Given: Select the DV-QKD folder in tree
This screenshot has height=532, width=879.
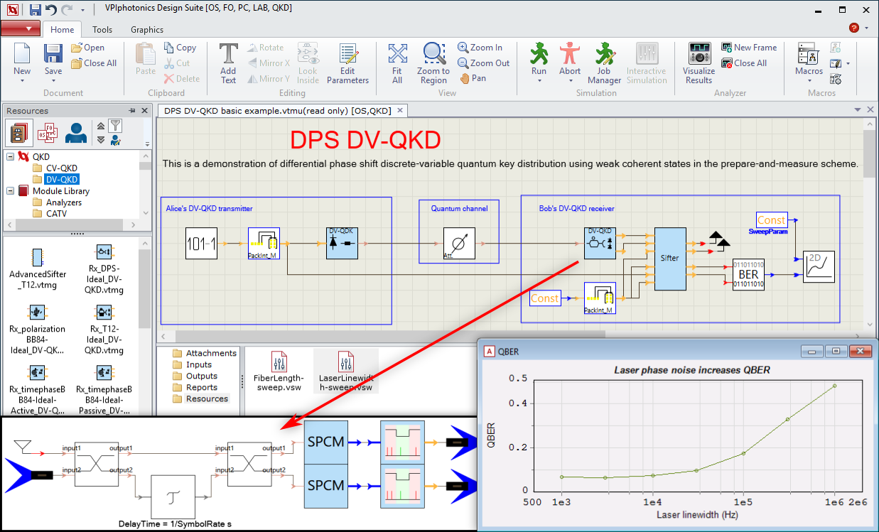Looking at the screenshot, I should pyautogui.click(x=55, y=180).
